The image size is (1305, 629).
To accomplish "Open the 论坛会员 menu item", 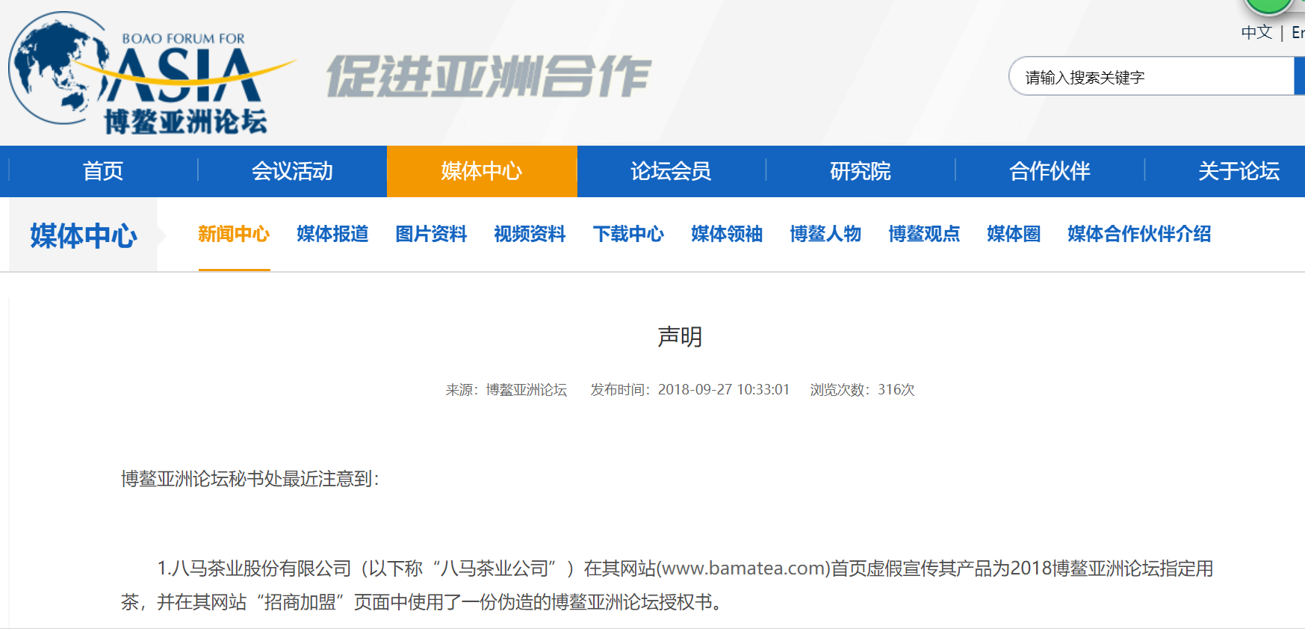I will click(671, 171).
